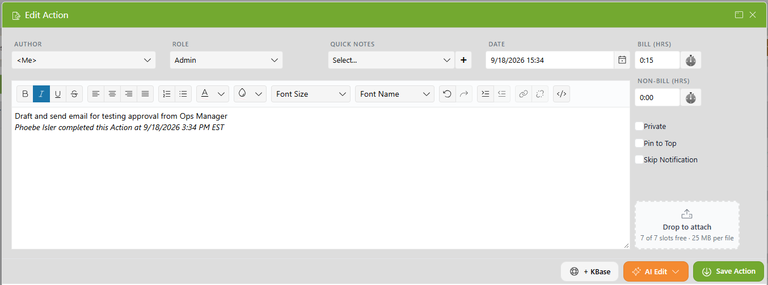Open the Quick Notes select list
768x285 pixels.
391,60
